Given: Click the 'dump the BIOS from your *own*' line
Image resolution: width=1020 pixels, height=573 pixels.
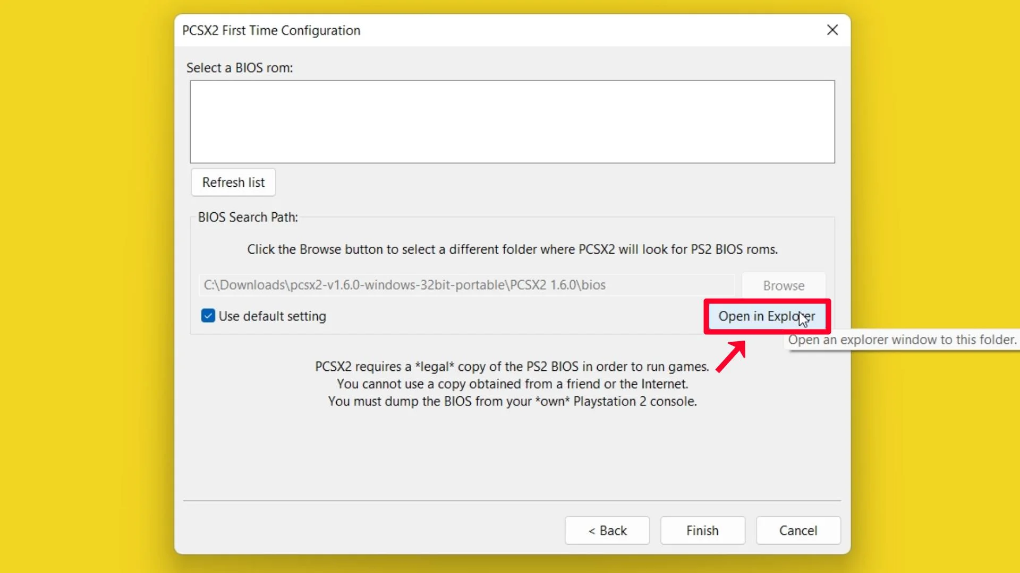Looking at the screenshot, I should pos(512,401).
